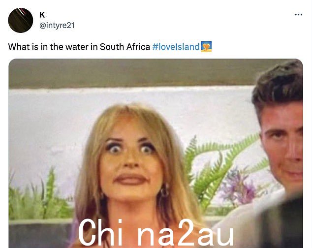This screenshot has height=248, width=312.
Task: Open the three-dot more options menu
Action: point(298,15)
